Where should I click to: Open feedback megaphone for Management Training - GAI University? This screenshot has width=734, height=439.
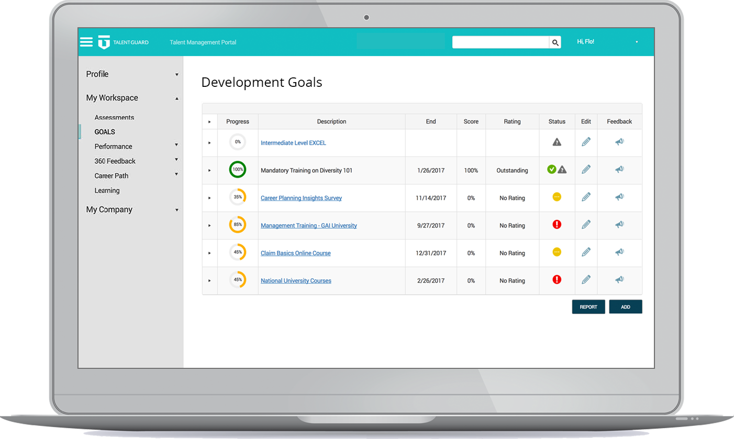click(x=619, y=225)
